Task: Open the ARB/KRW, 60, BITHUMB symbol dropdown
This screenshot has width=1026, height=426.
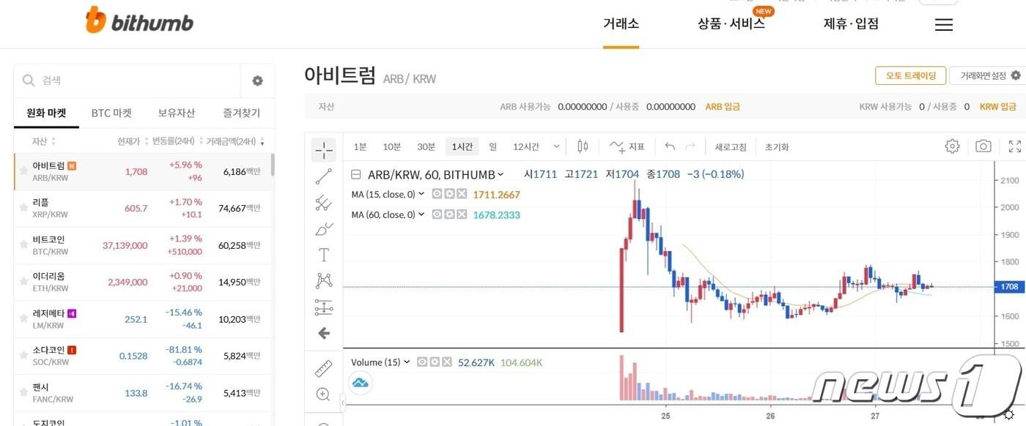Action: (501, 174)
